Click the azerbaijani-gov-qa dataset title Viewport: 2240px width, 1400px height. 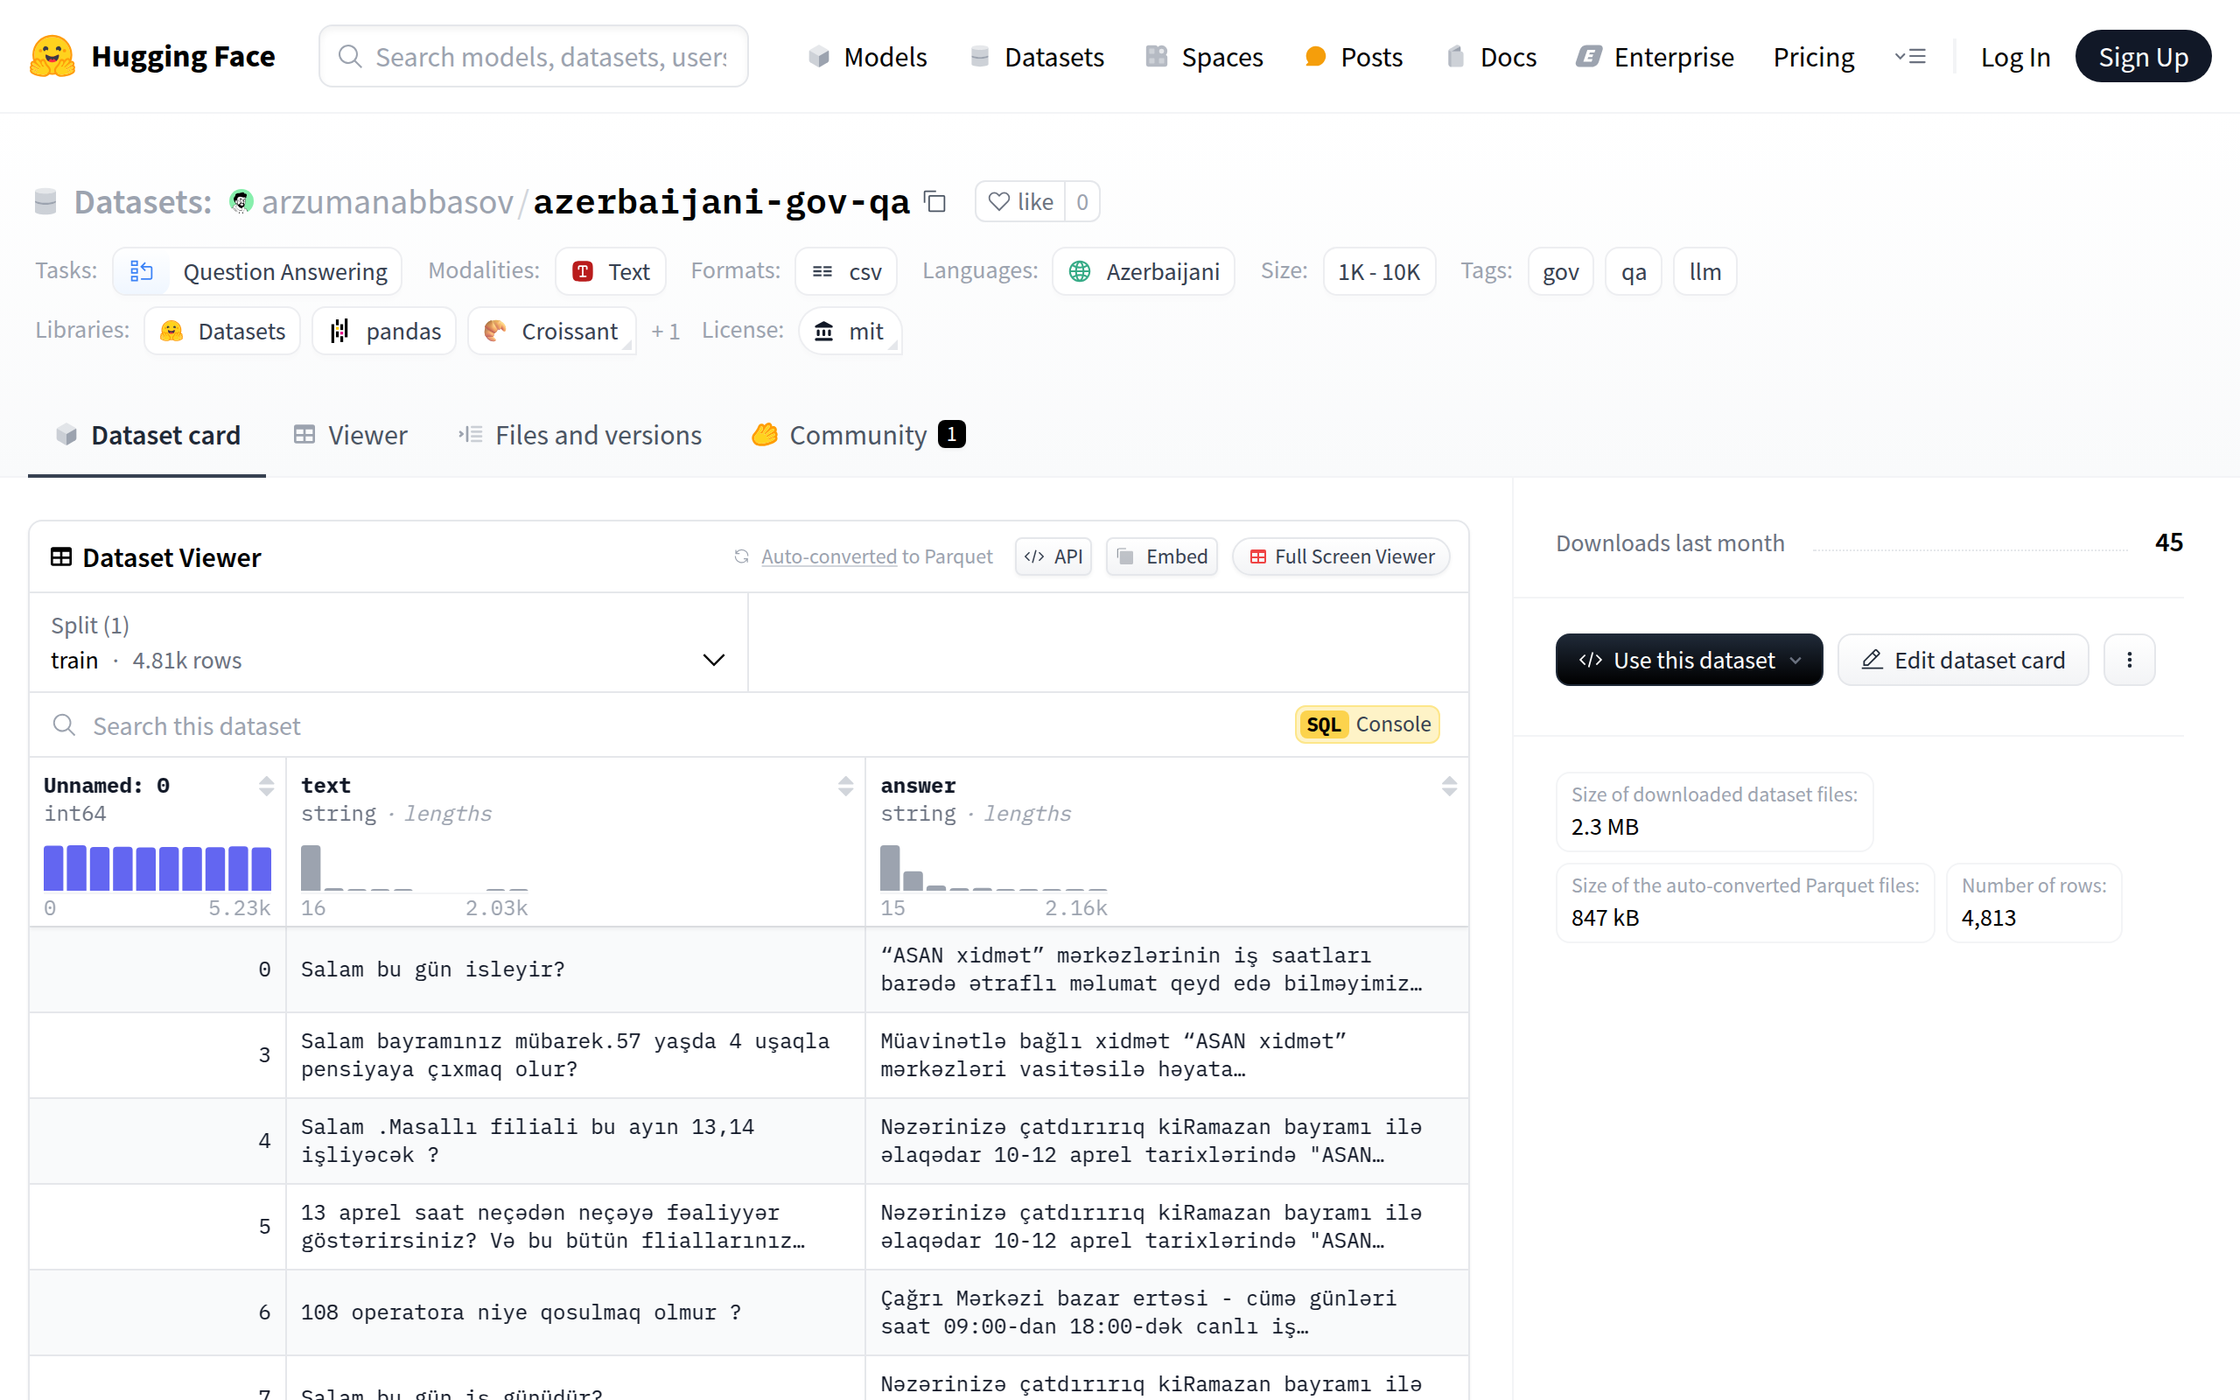tap(722, 201)
